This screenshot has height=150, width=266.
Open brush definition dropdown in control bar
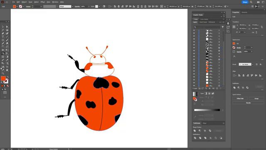[72, 7]
